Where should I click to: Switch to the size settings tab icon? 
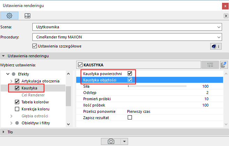tap(27, 15)
